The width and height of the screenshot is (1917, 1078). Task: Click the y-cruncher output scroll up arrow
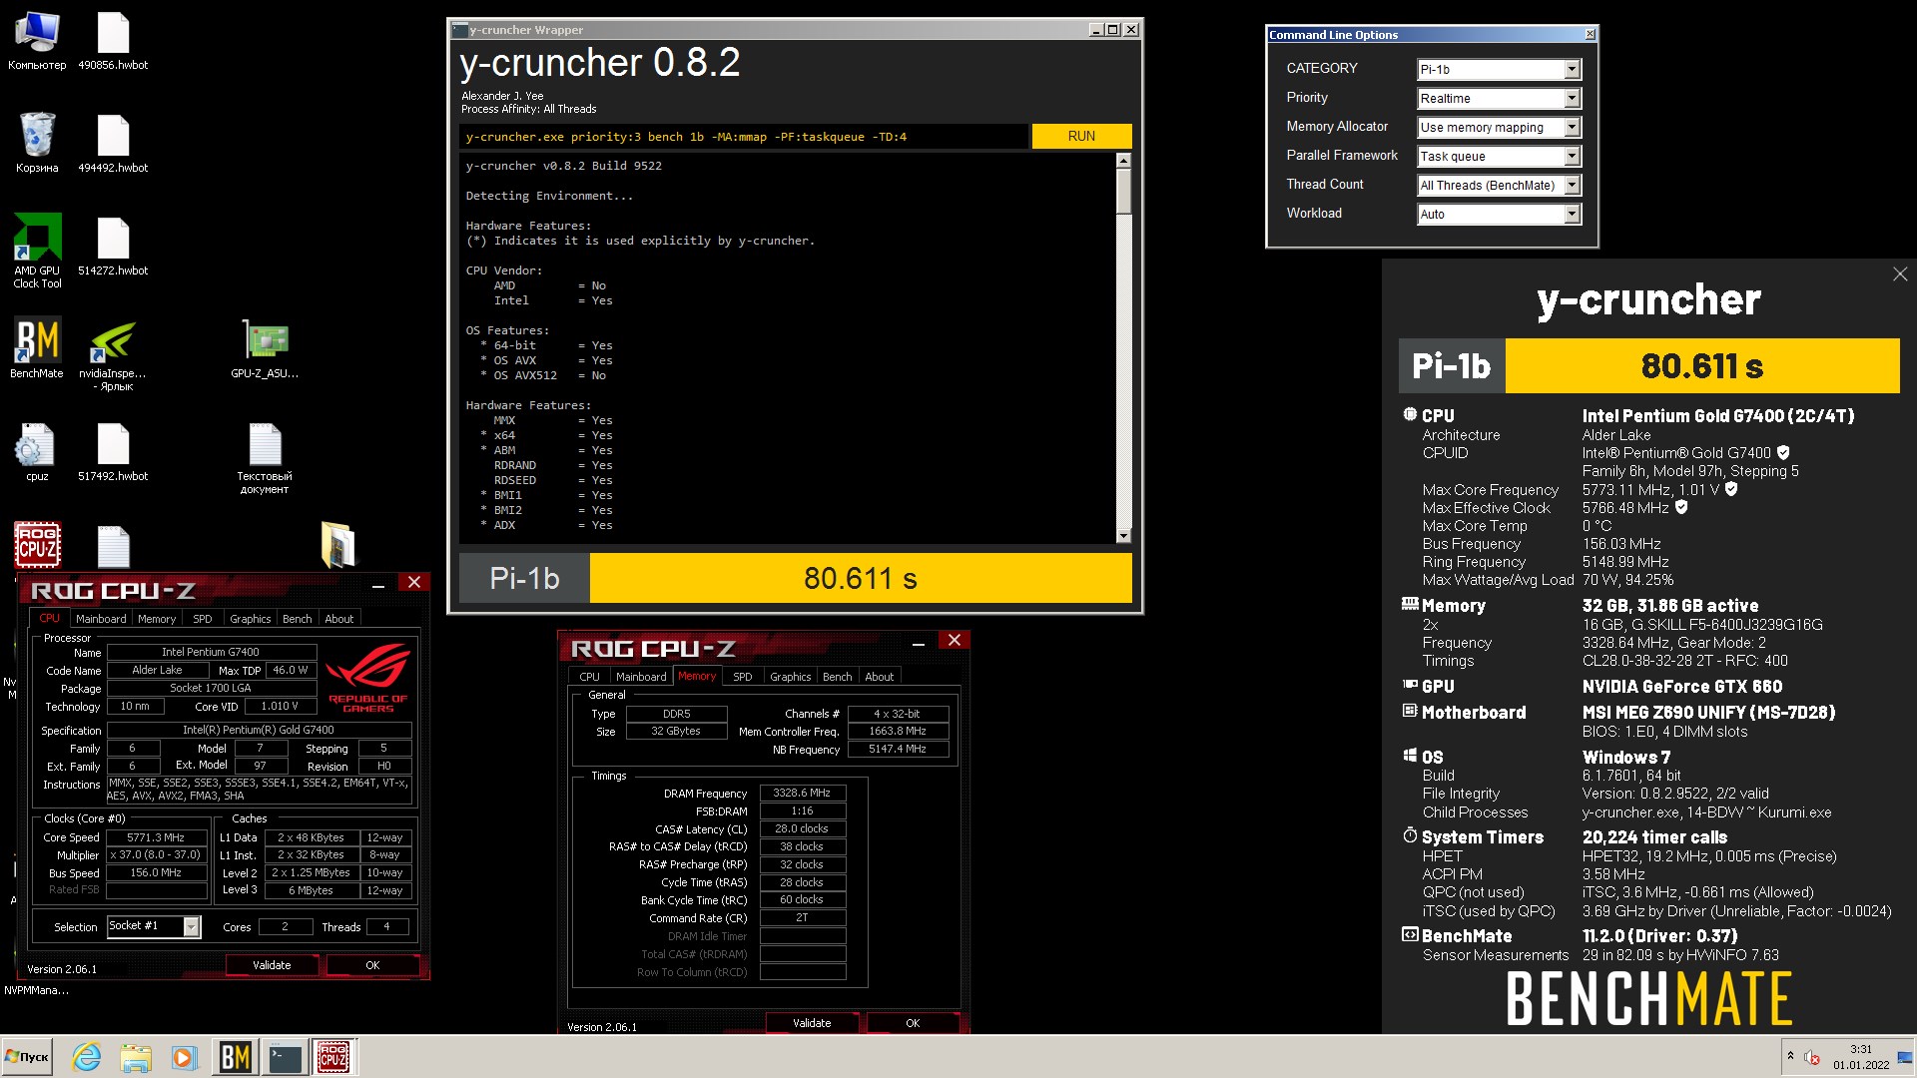pos(1123,161)
